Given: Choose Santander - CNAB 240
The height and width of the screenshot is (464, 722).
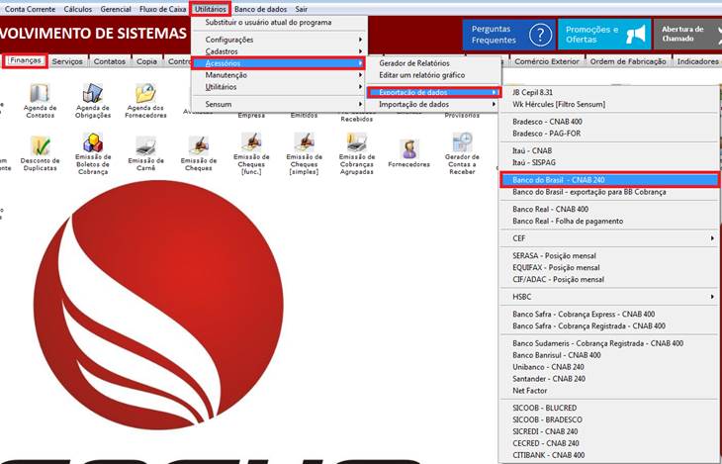Looking at the screenshot, I should tap(610, 379).
